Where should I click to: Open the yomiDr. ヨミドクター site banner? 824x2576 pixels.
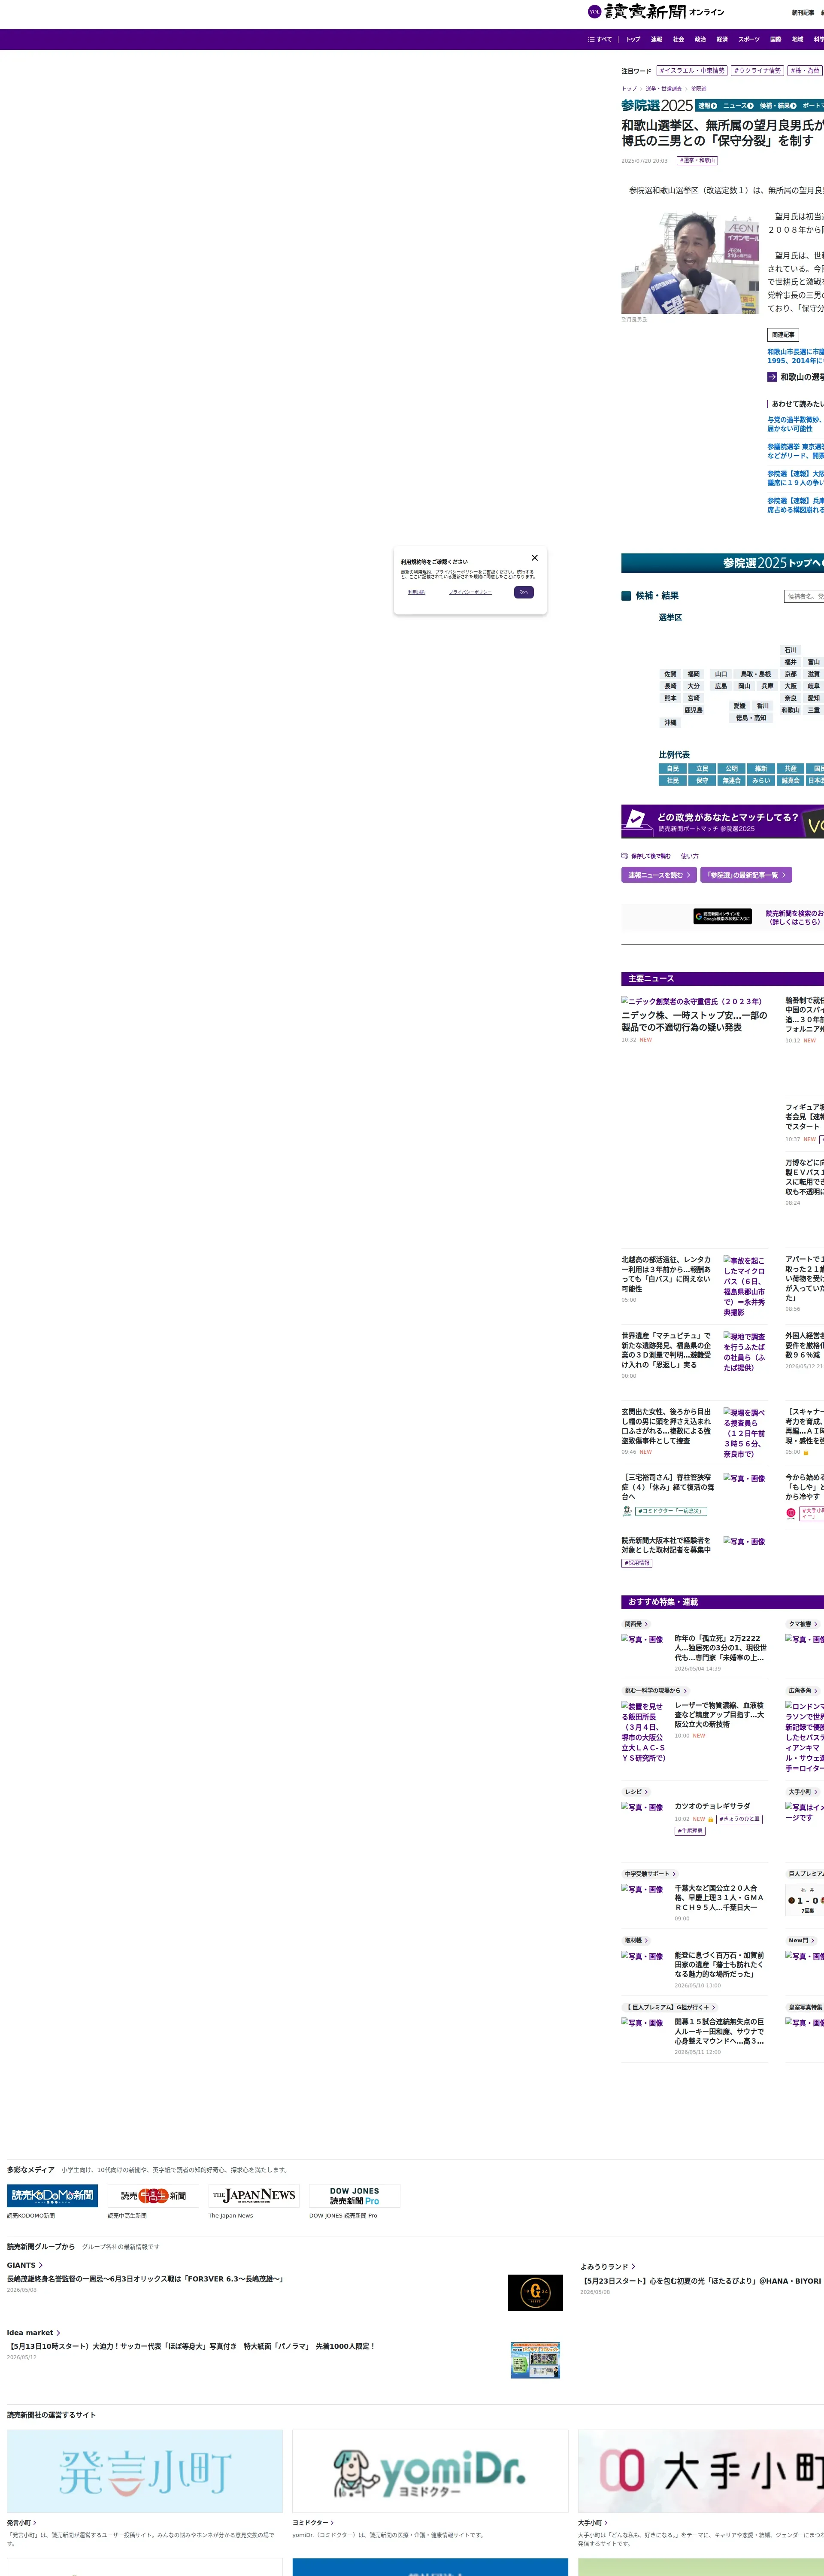tap(430, 2471)
